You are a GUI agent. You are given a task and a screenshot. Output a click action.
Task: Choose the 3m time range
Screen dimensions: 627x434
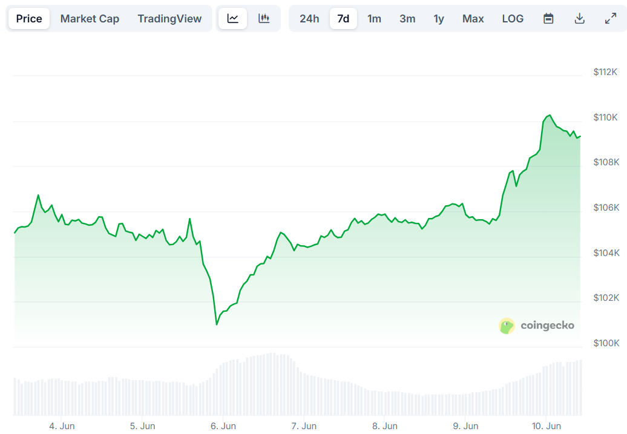(407, 18)
